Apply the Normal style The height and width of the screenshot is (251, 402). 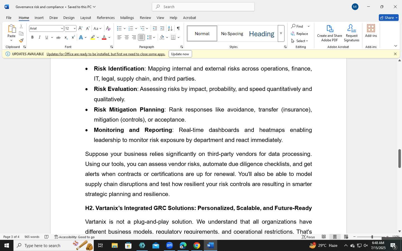tap(202, 33)
